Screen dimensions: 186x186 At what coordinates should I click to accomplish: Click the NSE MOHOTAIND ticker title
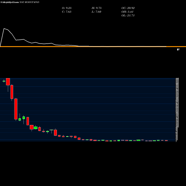(x=29, y=2)
